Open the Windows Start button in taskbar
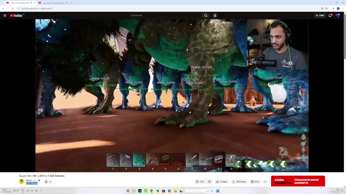This screenshot has height=194, width=346. [x=218, y=191]
